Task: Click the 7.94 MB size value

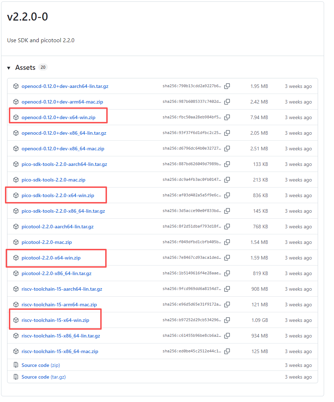Action: [x=259, y=117]
